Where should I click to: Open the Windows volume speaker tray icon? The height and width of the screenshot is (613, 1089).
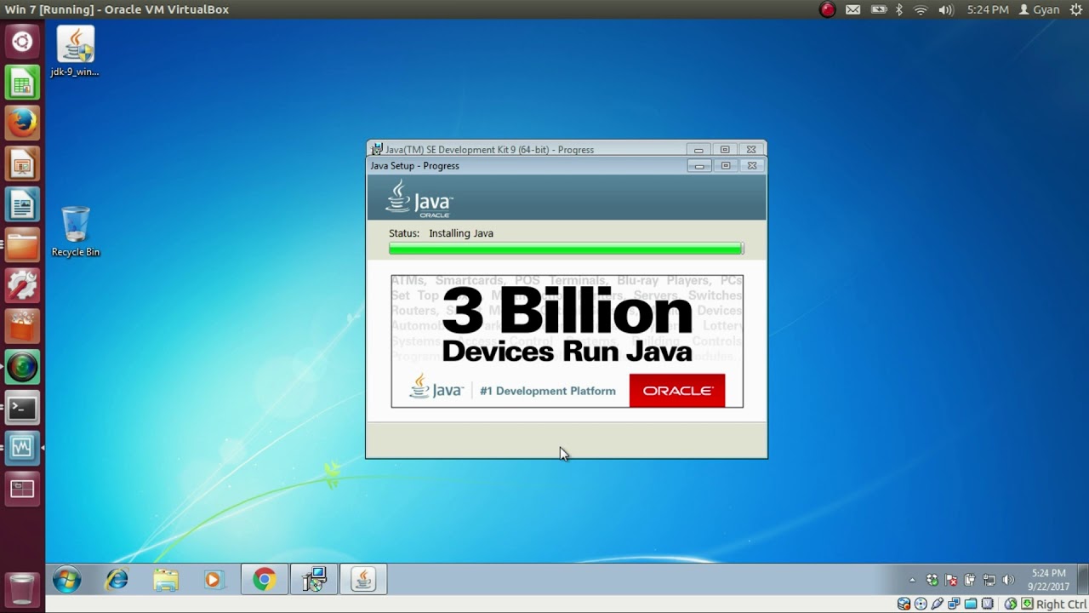point(1008,581)
